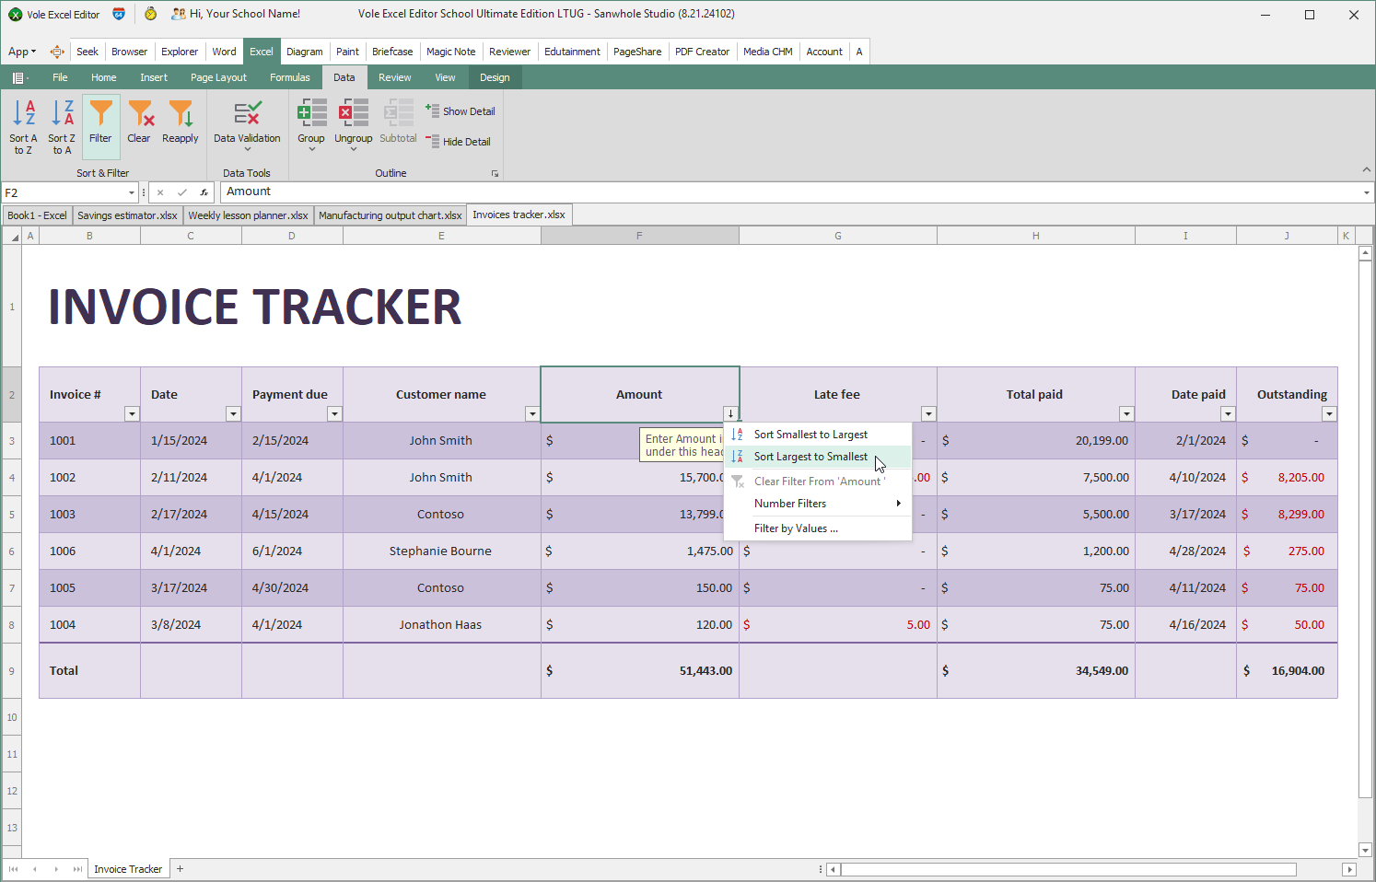Click the 64-bit badge icon in title bar

pos(119,14)
